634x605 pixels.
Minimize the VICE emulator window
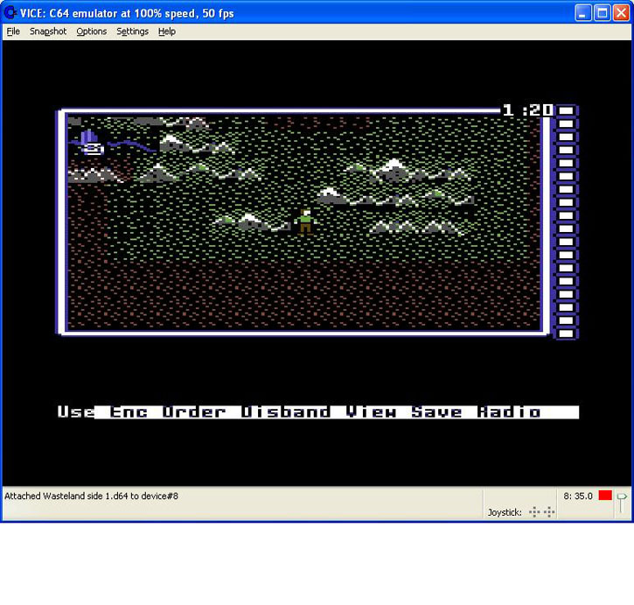coord(582,13)
